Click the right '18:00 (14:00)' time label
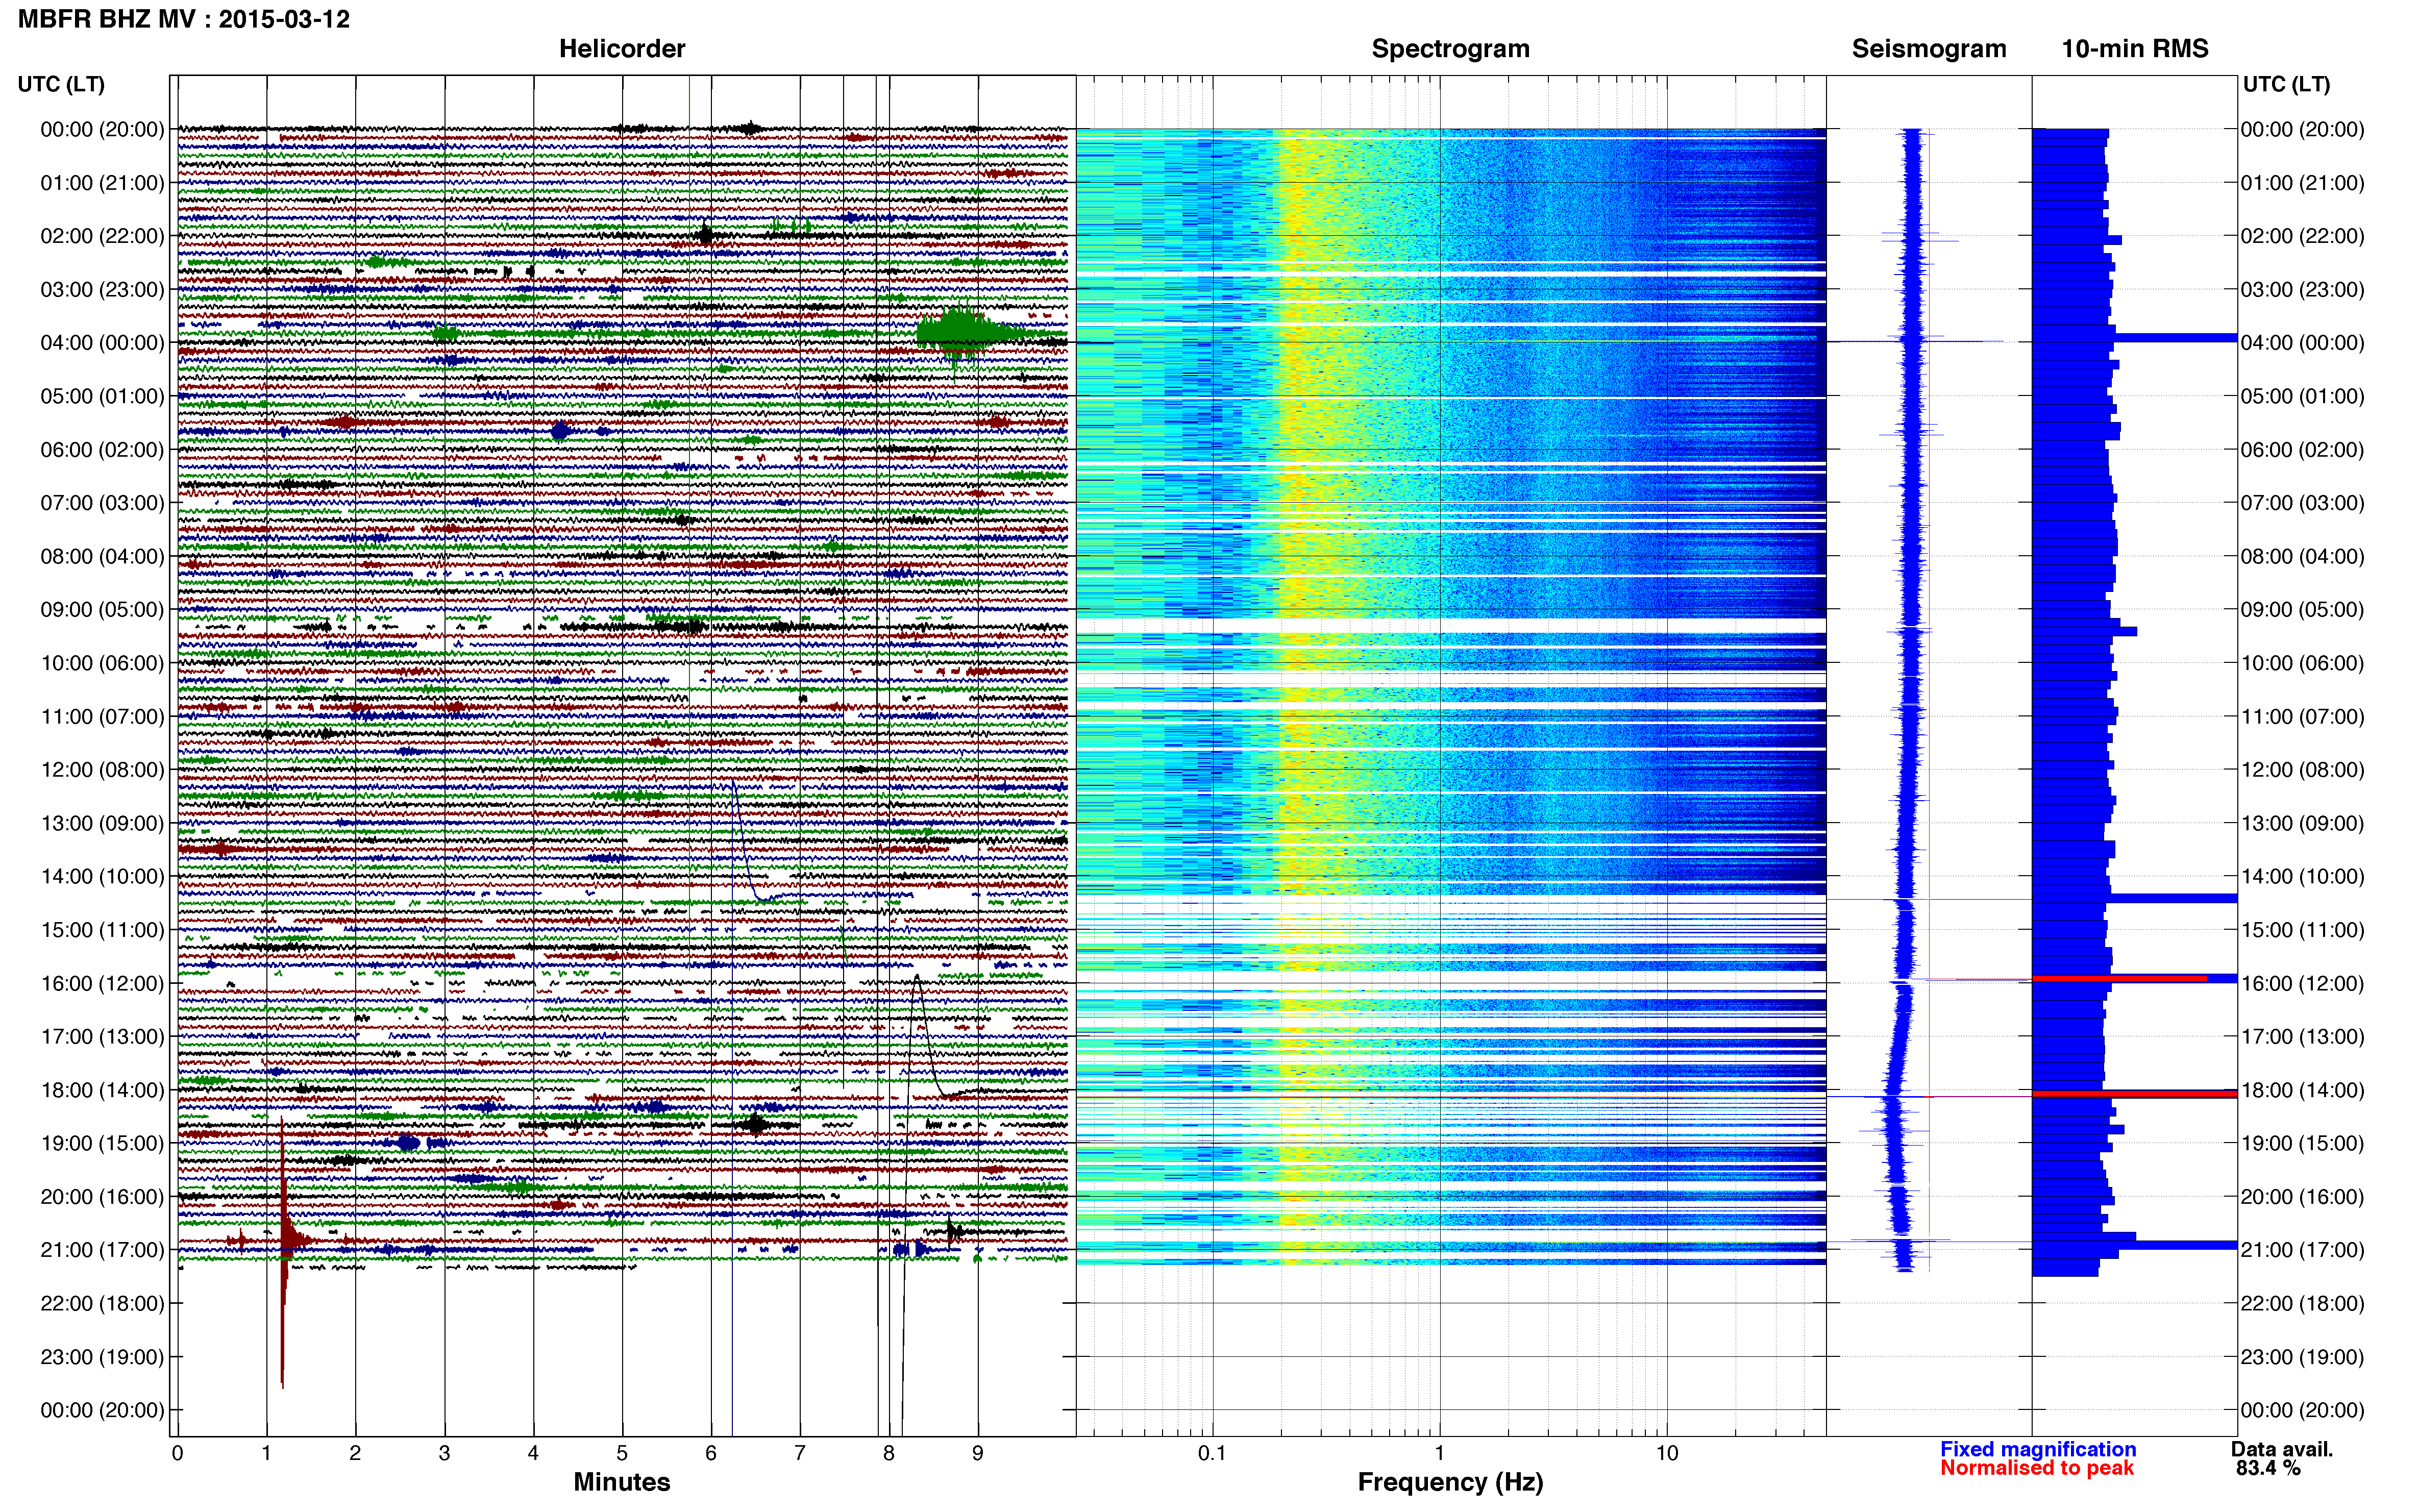2419x1512 pixels. coord(2302,1090)
